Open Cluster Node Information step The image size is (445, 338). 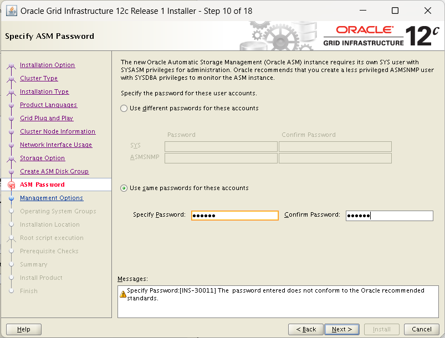pyautogui.click(x=58, y=131)
